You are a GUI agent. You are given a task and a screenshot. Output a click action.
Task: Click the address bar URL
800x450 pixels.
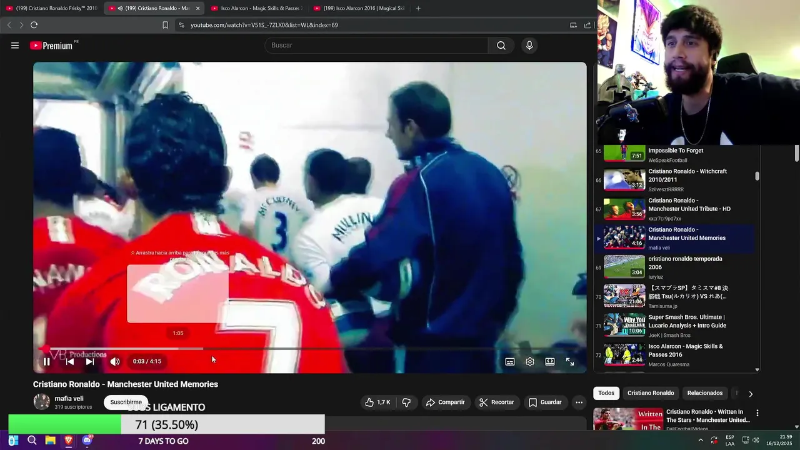[x=264, y=25]
